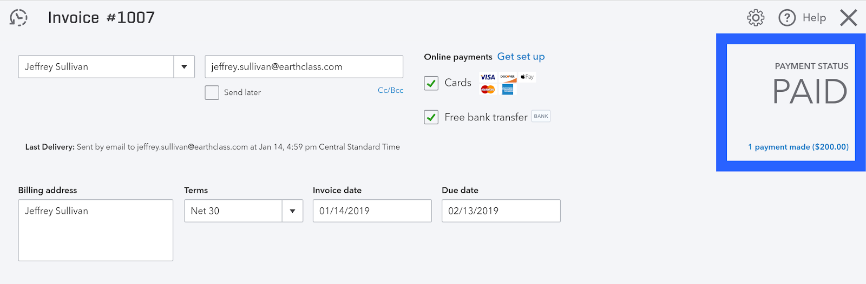Viewport: 866px width, 284px height.
Task: Open the Cc/Bcc link
Action: (390, 90)
